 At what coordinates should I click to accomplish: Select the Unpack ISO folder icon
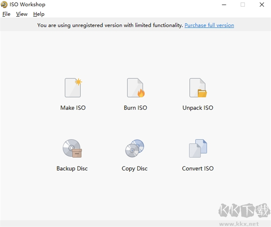[197, 88]
